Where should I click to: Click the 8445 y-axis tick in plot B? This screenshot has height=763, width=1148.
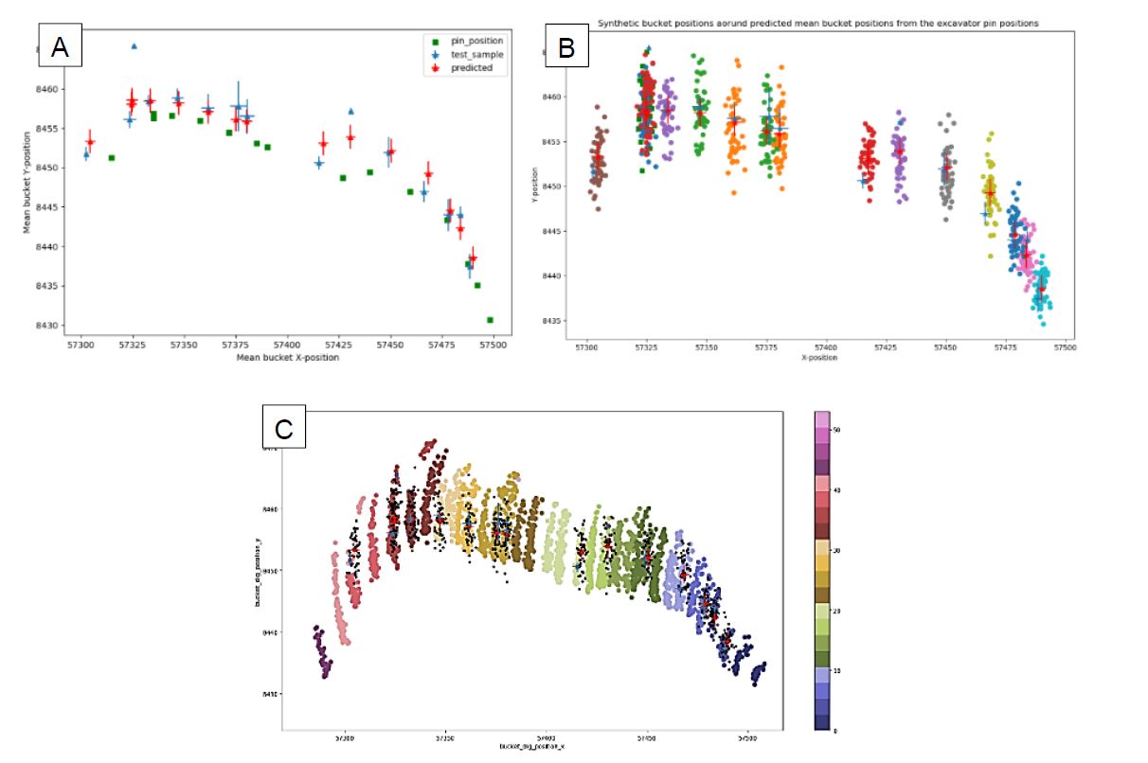click(553, 232)
